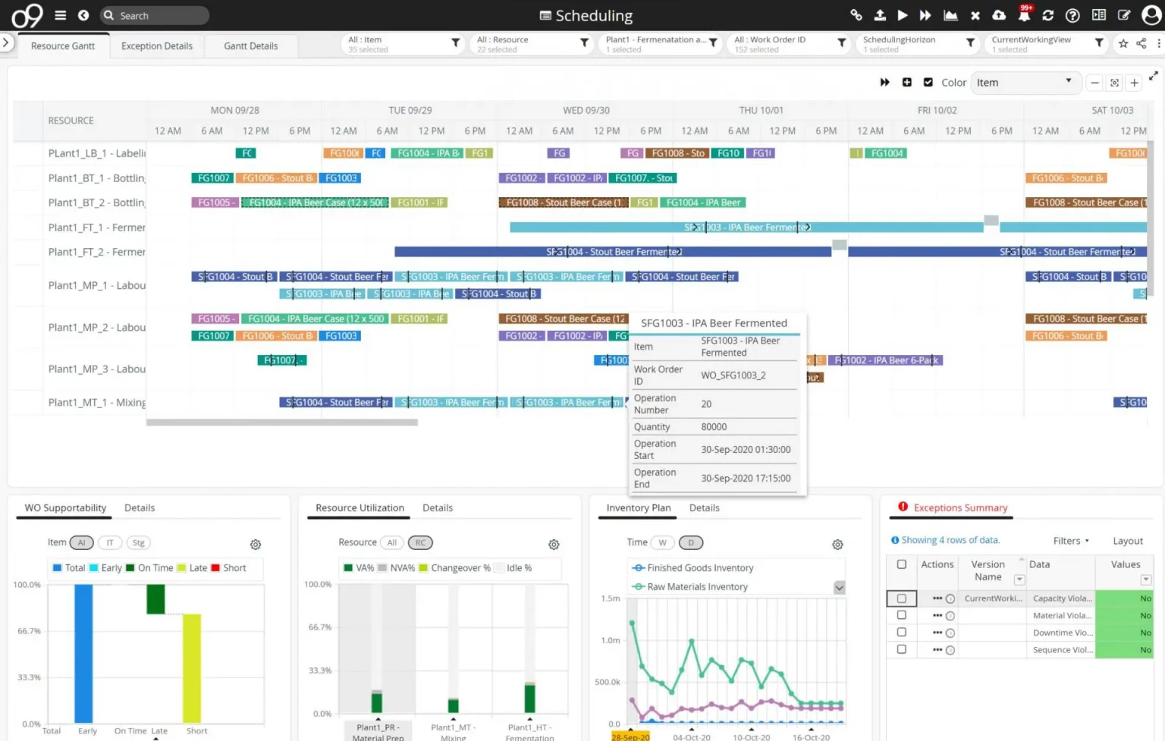Check the Capacity Violation row checkbox
The image size is (1165, 741).
tap(902, 598)
